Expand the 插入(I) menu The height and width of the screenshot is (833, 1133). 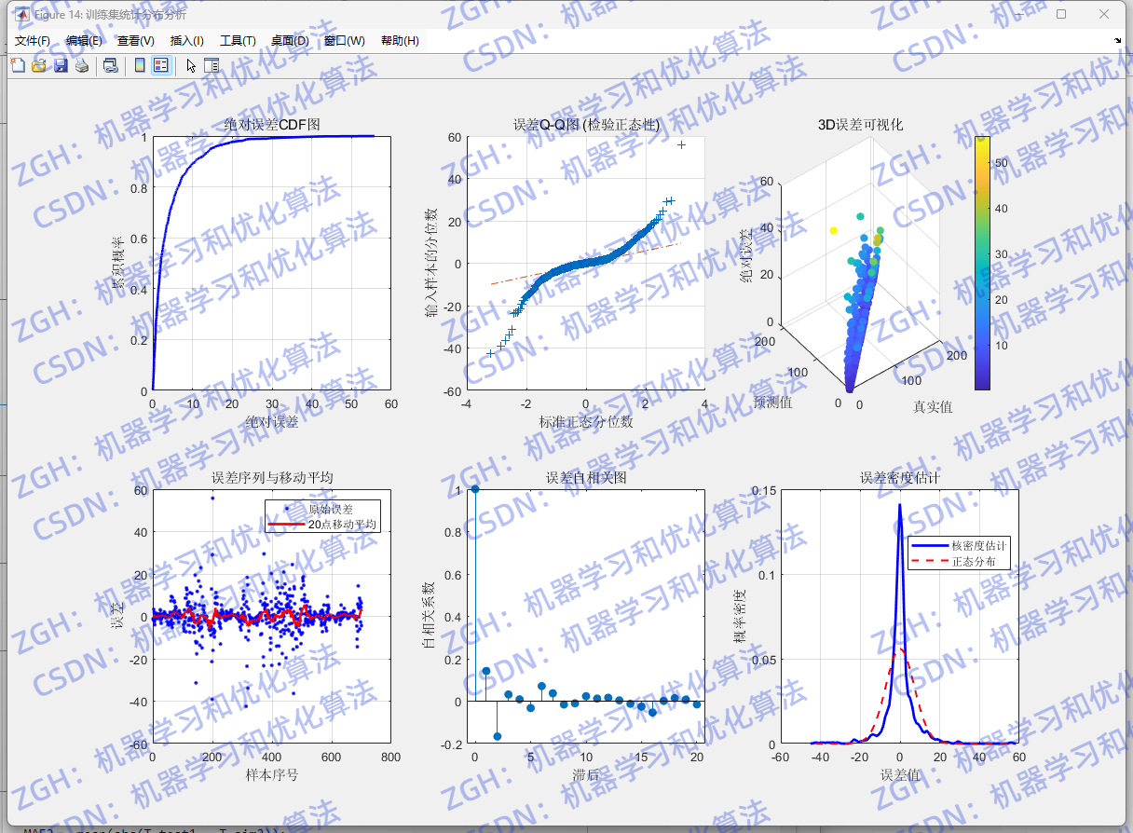pyautogui.click(x=187, y=41)
